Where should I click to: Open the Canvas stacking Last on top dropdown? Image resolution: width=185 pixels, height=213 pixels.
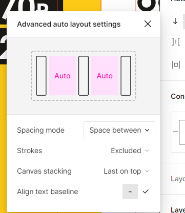tap(127, 171)
